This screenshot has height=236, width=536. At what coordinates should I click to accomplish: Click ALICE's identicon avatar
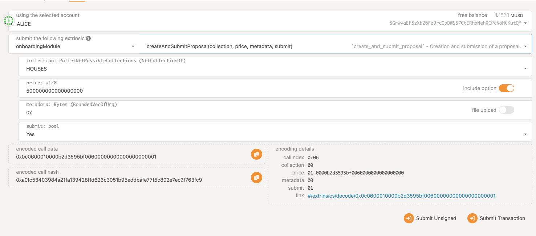(x=8, y=20)
